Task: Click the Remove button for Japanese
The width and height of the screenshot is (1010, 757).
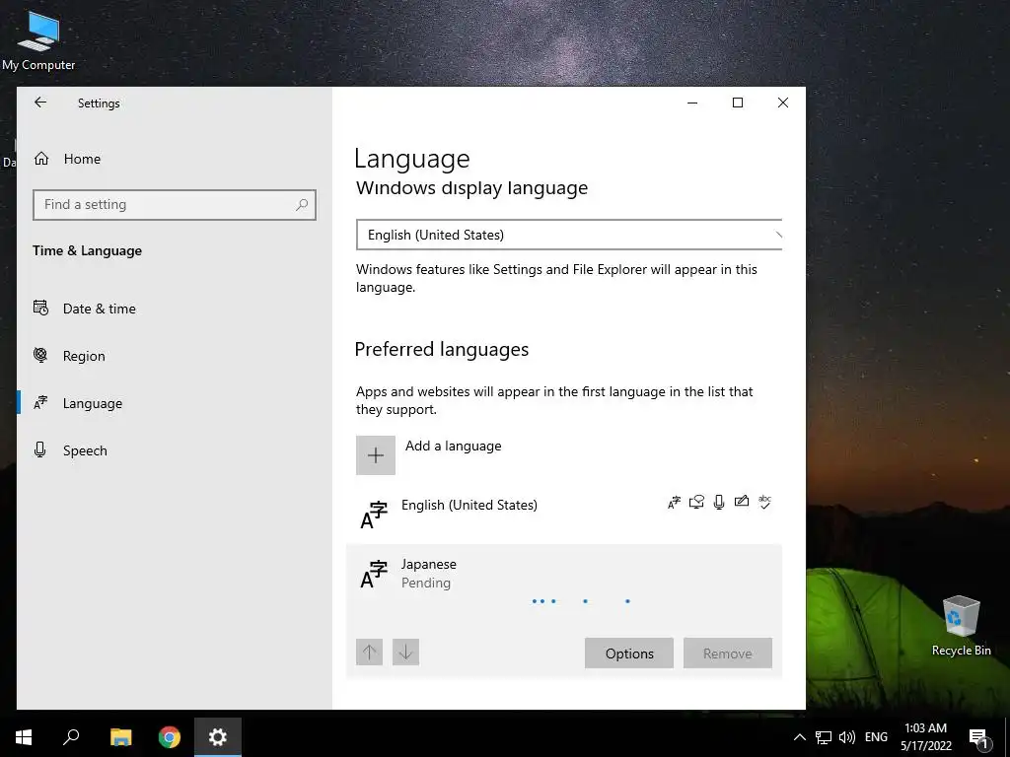Action: coord(728,654)
